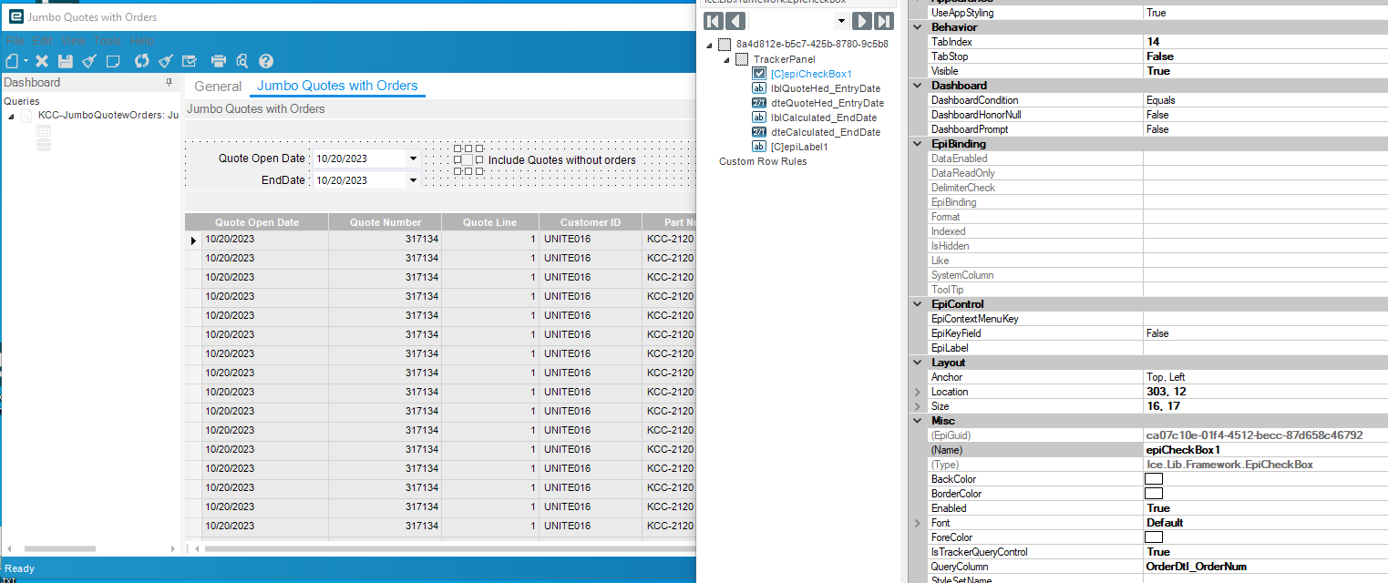Screen dimensions: 1388x583
Task: Click date icon beside dteQuoteHed_EntryDate
Action: (758, 103)
